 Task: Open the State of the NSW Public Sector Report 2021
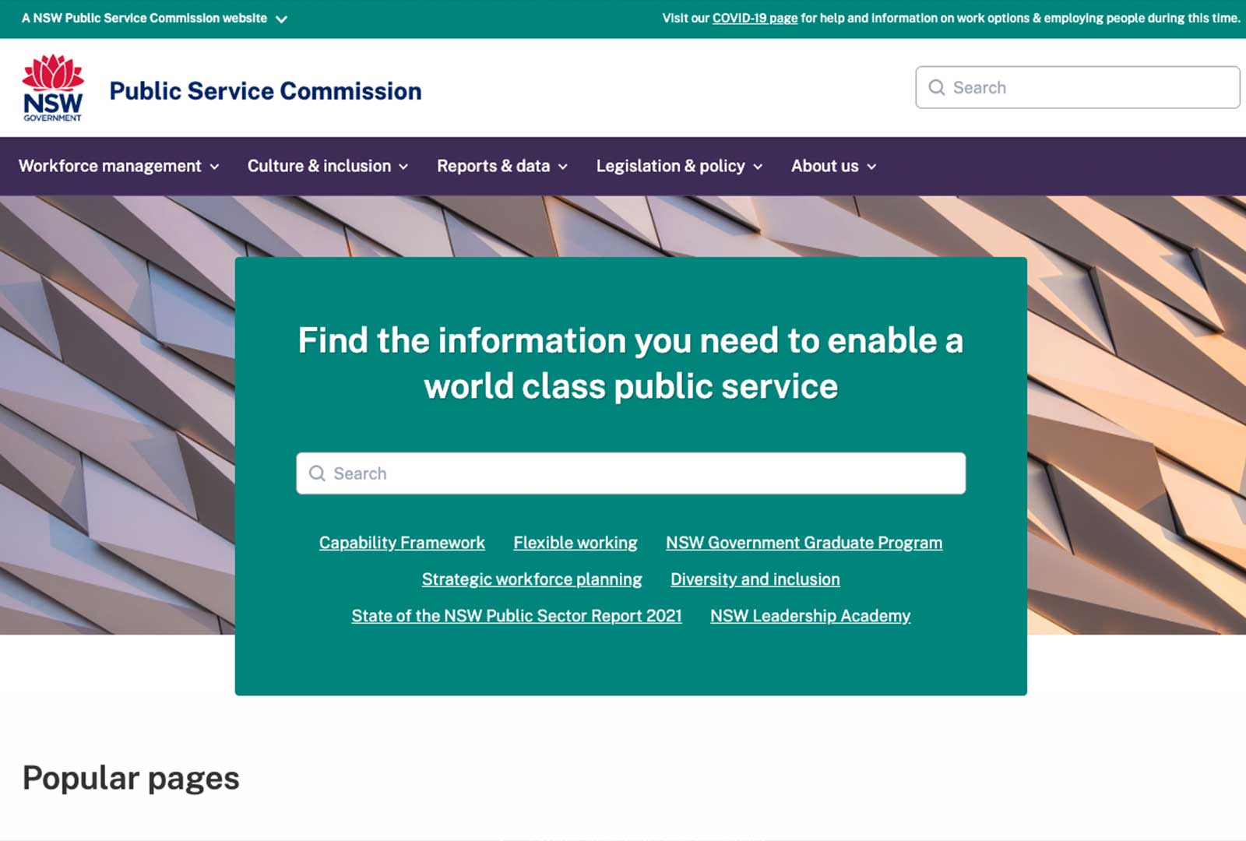[516, 616]
